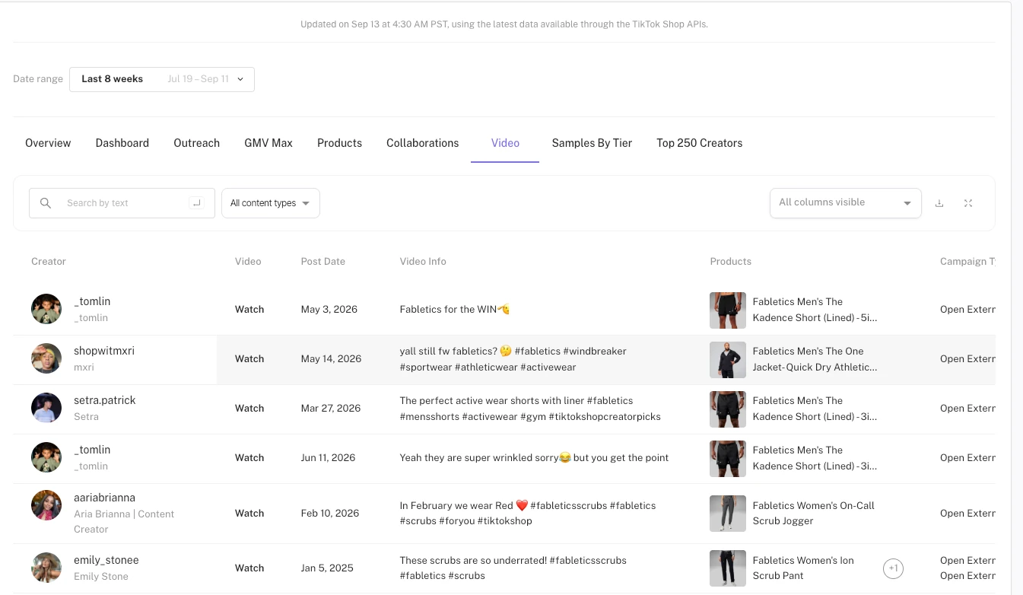Click the Video column header
This screenshot has width=1023, height=595.
pyautogui.click(x=248, y=262)
